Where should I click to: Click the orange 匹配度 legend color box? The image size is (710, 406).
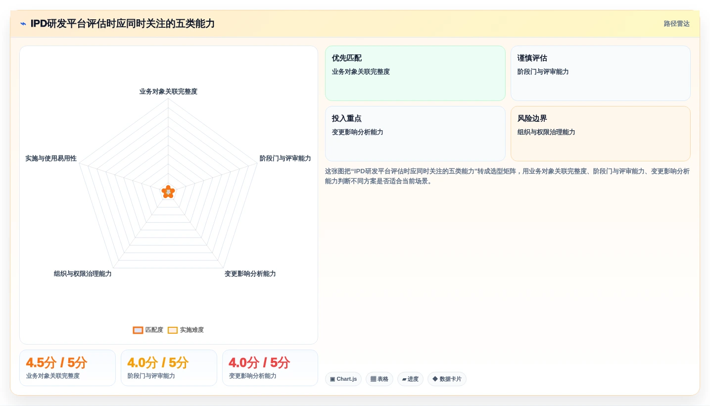click(x=138, y=330)
